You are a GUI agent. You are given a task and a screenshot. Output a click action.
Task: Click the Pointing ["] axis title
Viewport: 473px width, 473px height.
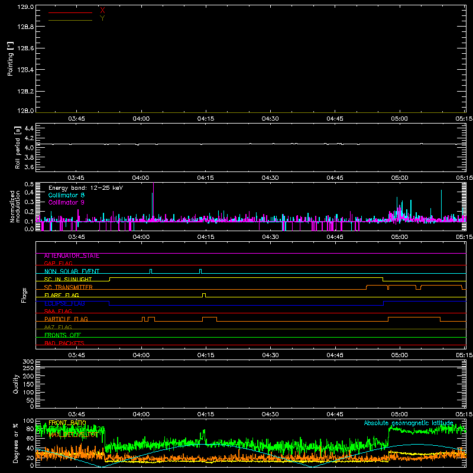pyautogui.click(x=11, y=59)
